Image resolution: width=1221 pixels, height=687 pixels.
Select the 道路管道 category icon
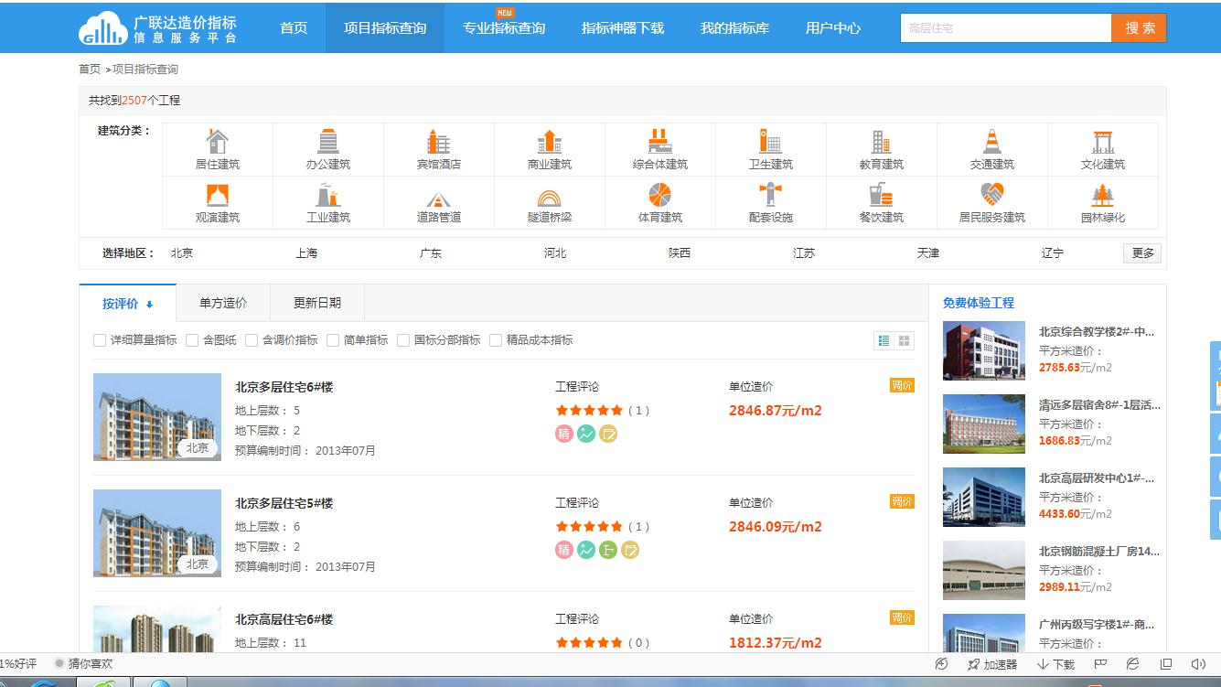click(x=439, y=199)
